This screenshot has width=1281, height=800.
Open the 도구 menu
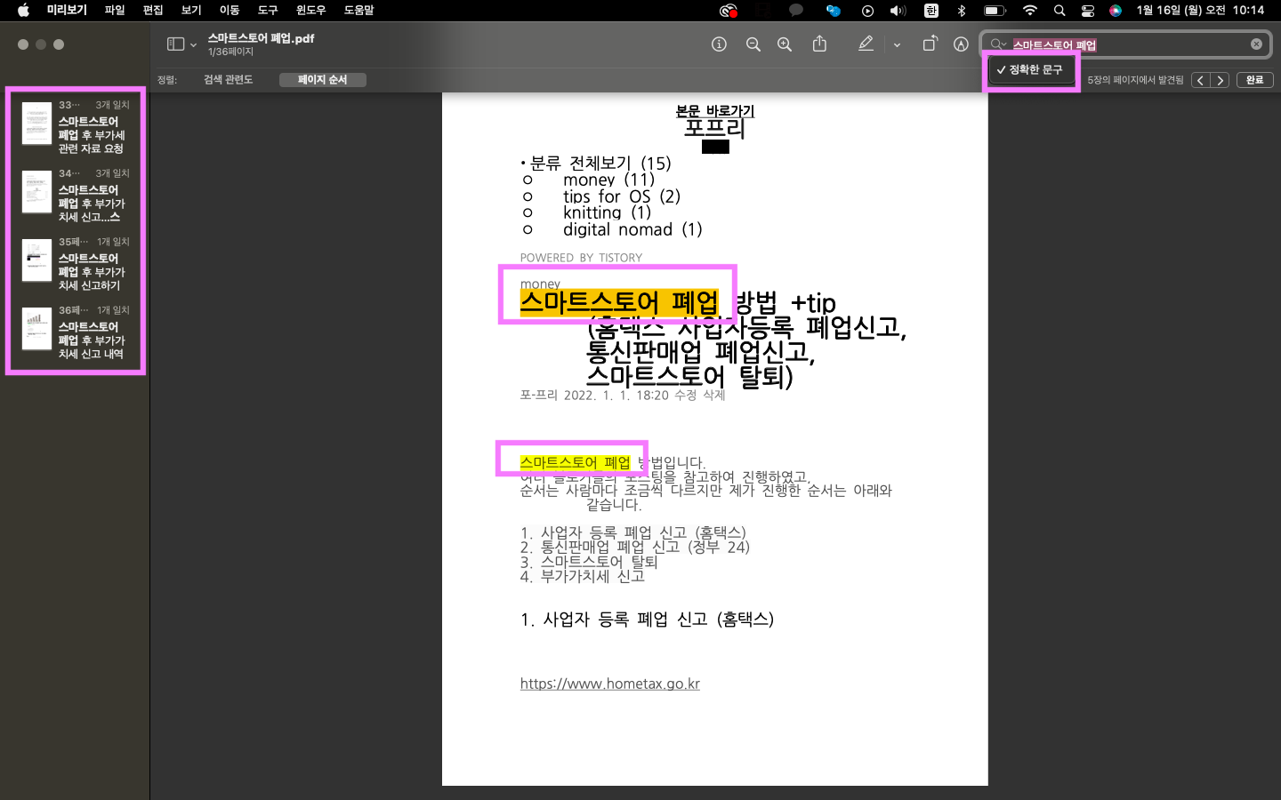[268, 11]
